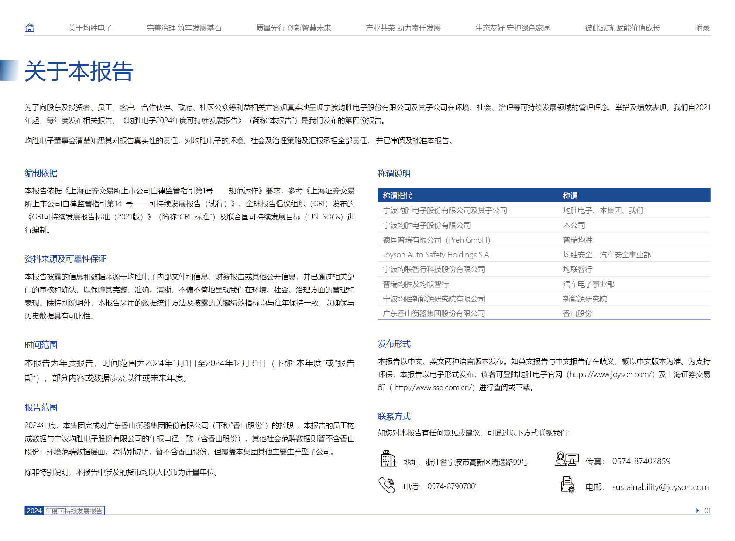Click the 资料来源及可靠性保证 heading

tap(65, 259)
